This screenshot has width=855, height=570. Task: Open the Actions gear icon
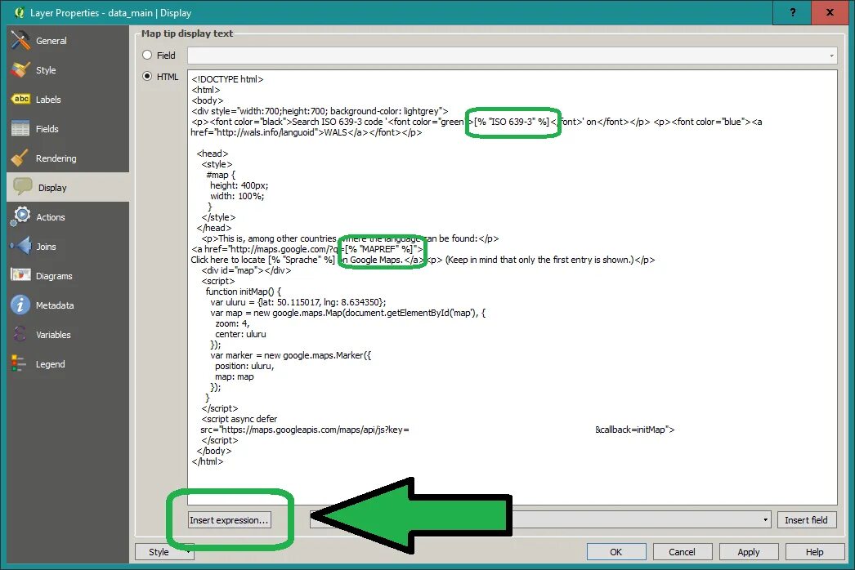[x=20, y=216]
